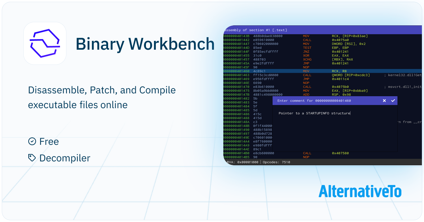
Task: Click the XOR mnemonic
Action: click(306, 55)
